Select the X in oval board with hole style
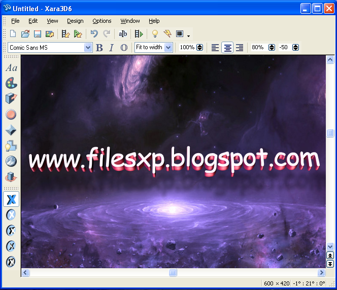This screenshot has height=290, width=337. [11, 246]
